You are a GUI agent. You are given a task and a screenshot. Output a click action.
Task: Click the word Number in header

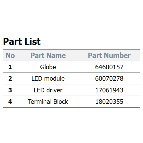point(117,55)
